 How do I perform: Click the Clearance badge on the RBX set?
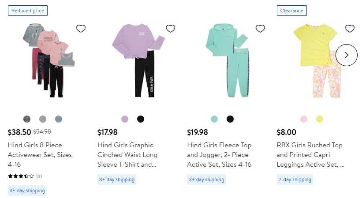291,11
